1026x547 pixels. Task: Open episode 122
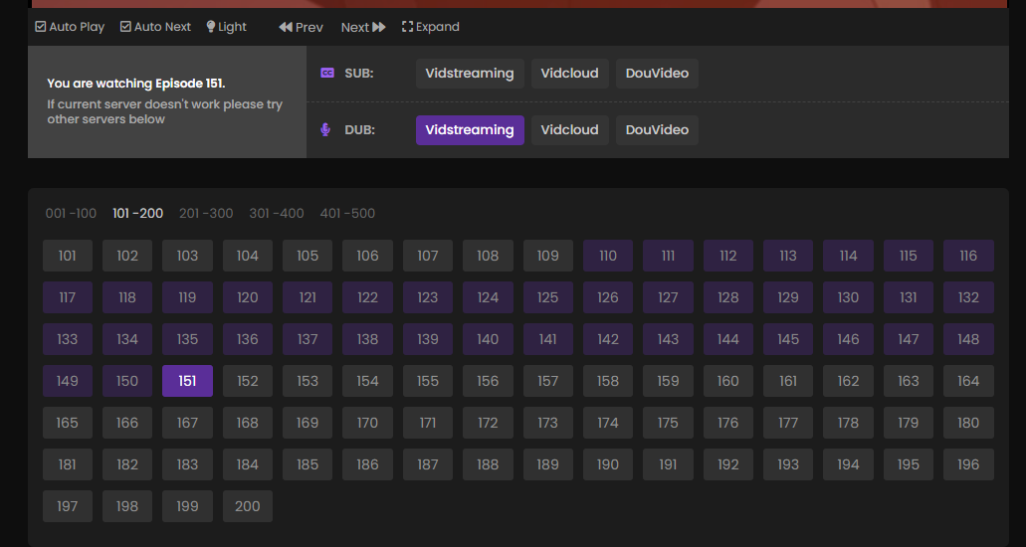click(368, 297)
